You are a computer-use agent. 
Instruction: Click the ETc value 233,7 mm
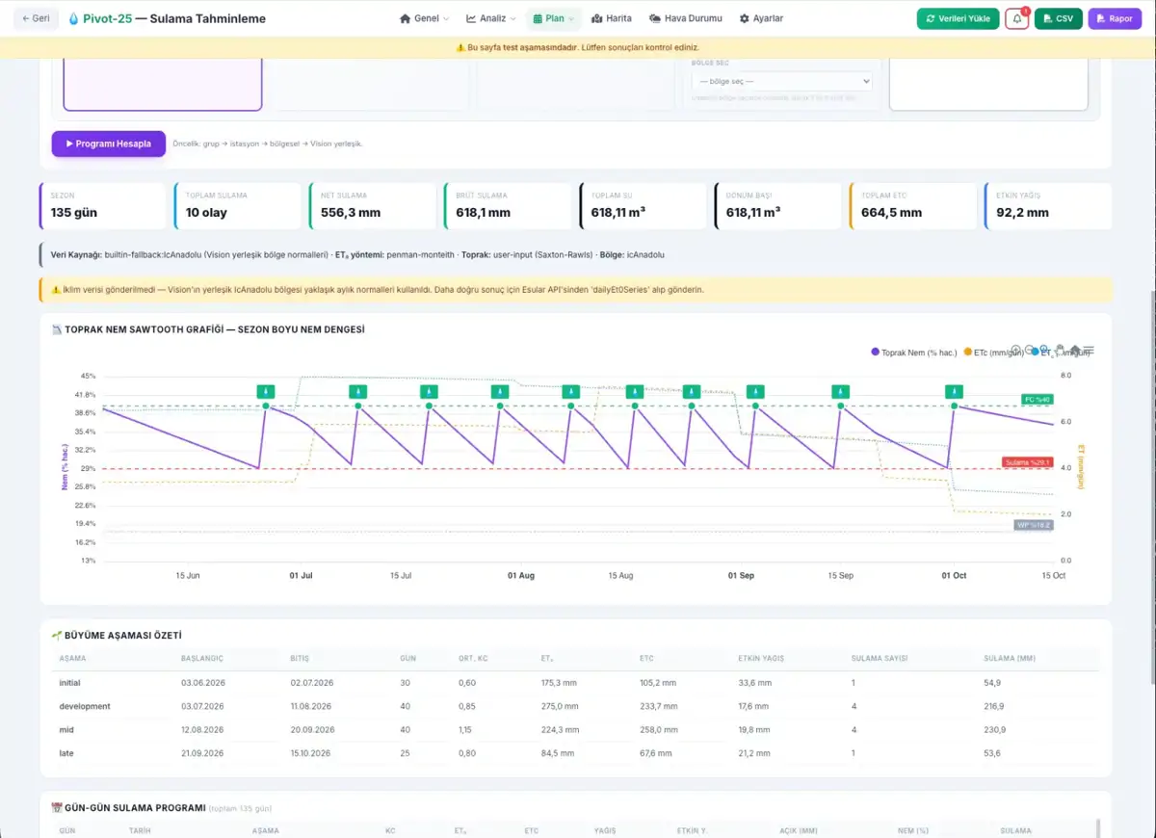pyautogui.click(x=658, y=706)
